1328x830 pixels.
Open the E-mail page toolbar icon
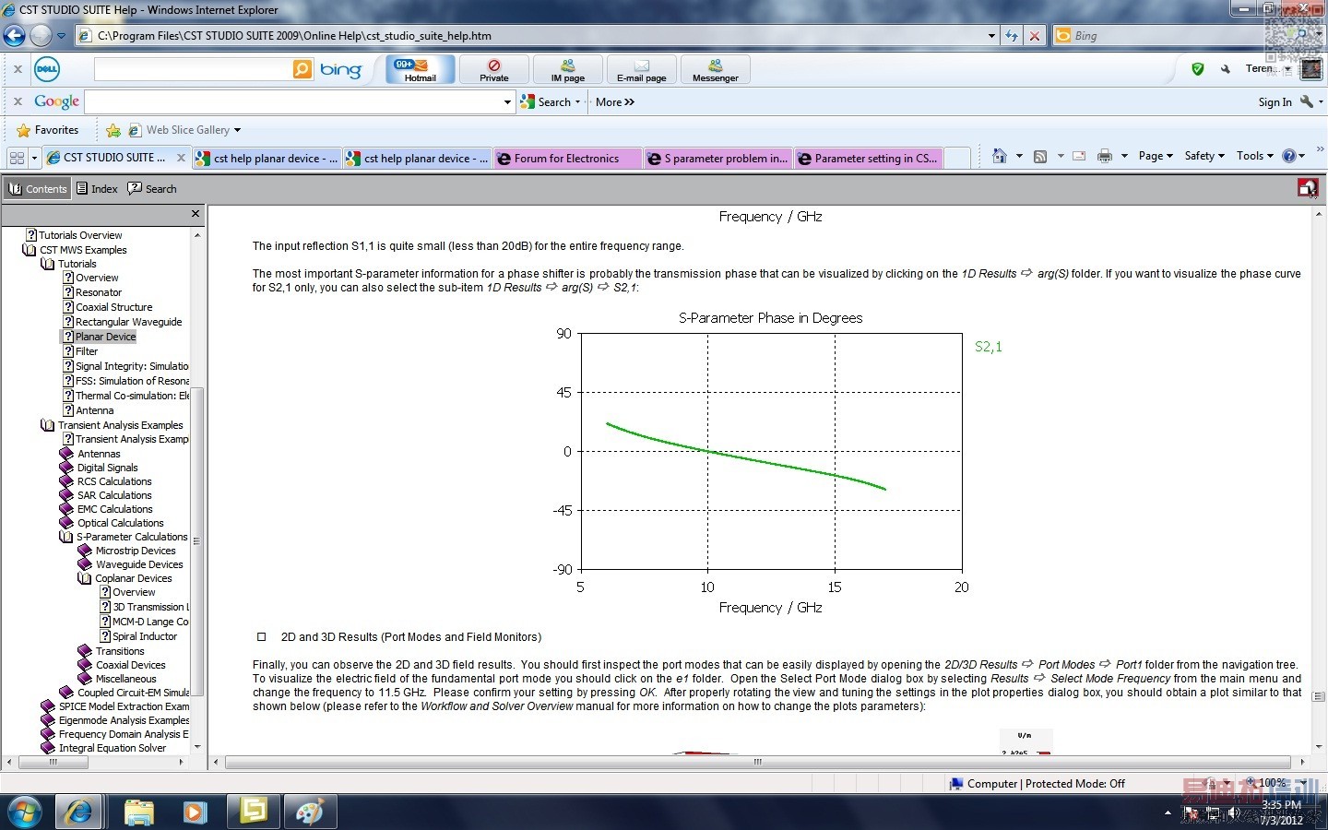click(x=642, y=70)
